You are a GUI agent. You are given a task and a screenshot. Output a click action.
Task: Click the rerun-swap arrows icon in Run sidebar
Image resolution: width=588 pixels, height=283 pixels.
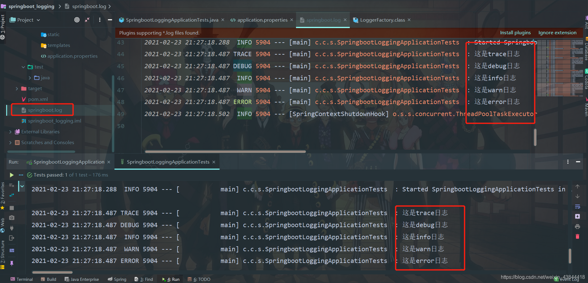(x=12, y=195)
